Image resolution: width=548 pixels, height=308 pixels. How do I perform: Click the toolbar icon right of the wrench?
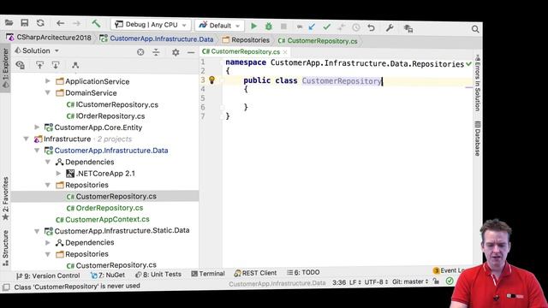click(x=408, y=28)
